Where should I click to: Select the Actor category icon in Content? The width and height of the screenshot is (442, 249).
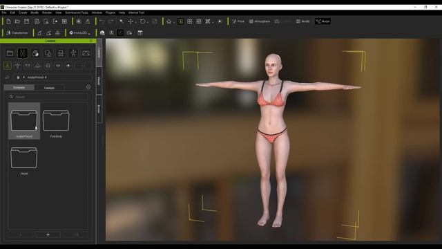coord(23,53)
